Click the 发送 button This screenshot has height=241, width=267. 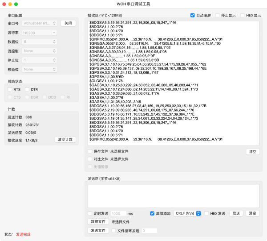[x=236, y=213]
